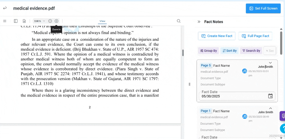
Task: Click JS avatar in the Page 1 card
Action: (245, 116)
